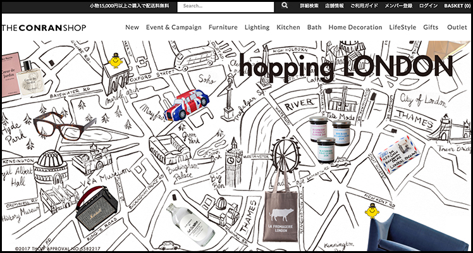Open the Event & Campaign menu

pyautogui.click(x=173, y=27)
